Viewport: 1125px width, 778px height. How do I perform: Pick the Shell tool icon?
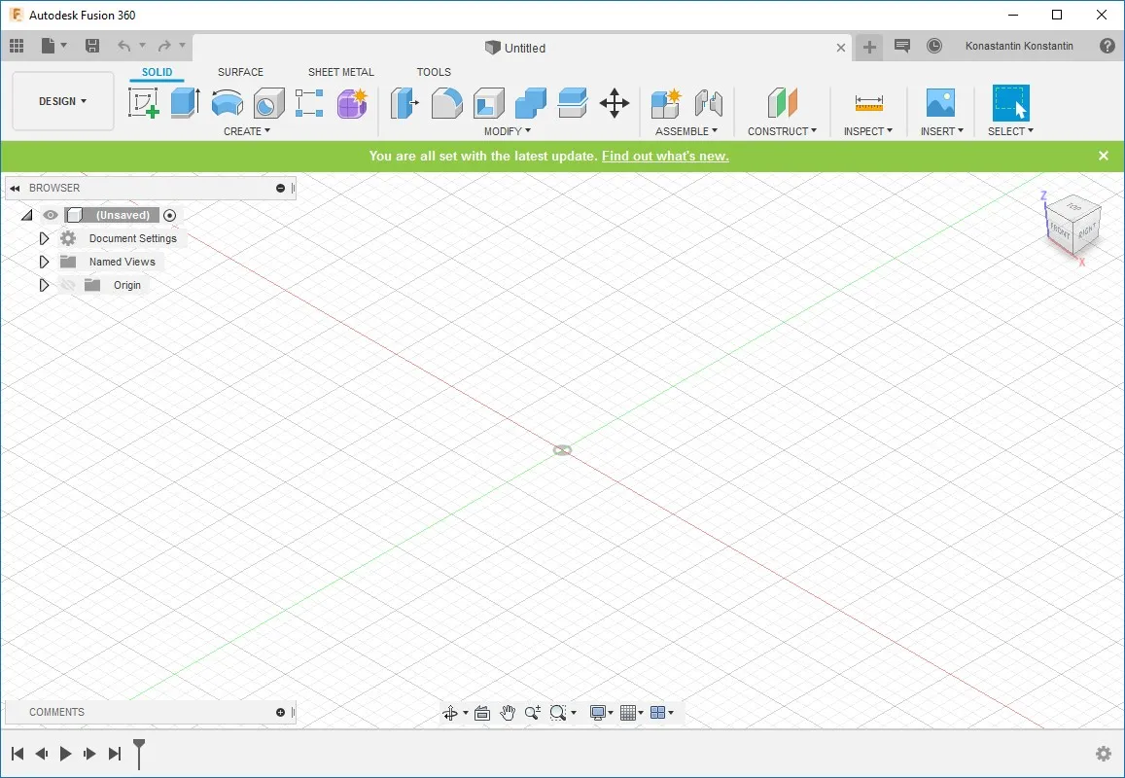coord(488,103)
